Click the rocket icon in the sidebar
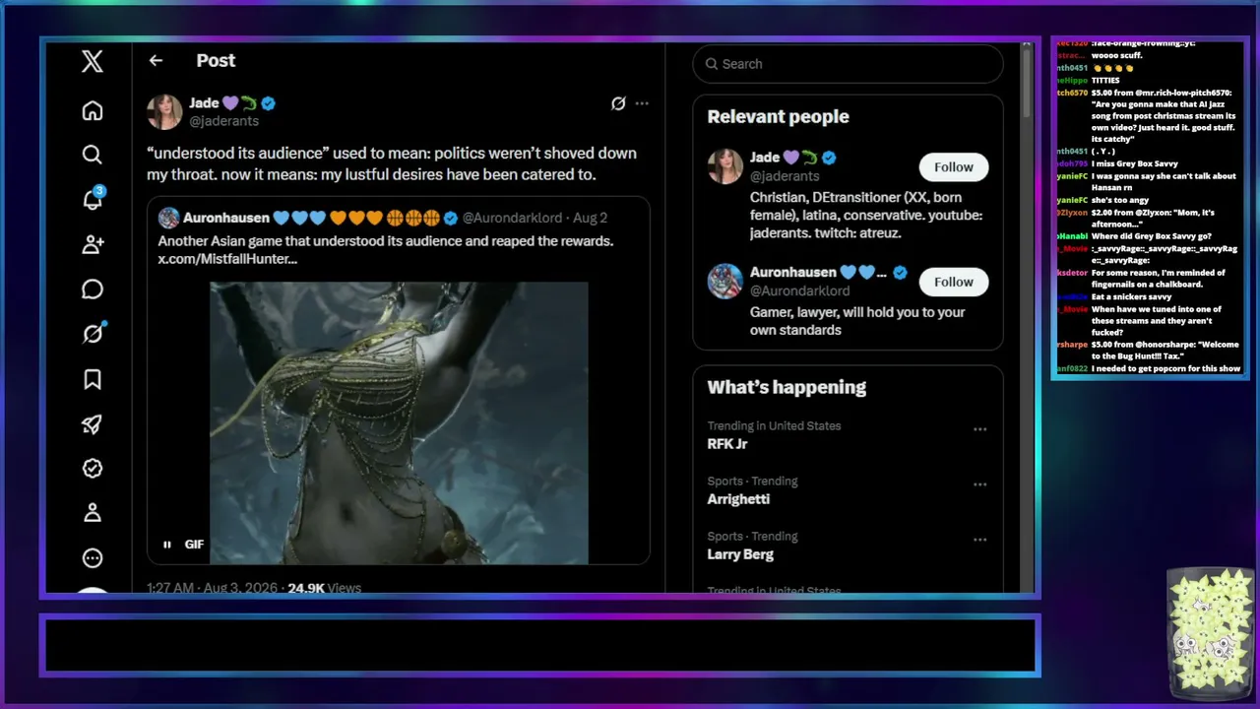Viewport: 1260px width, 709px height. (x=93, y=424)
